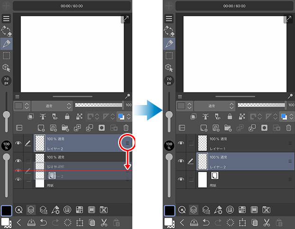This screenshot has height=229, width=295.
Task: Switch layer list view in left screenshot
Action: point(19,128)
